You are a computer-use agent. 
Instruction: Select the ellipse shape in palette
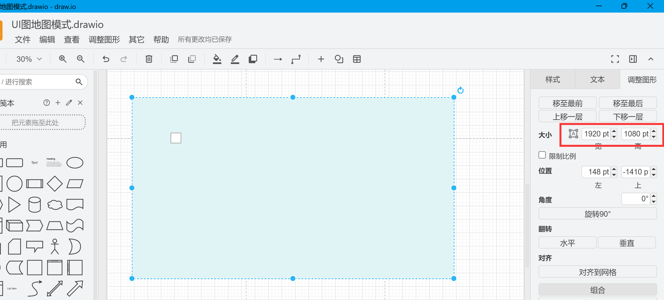point(75,163)
